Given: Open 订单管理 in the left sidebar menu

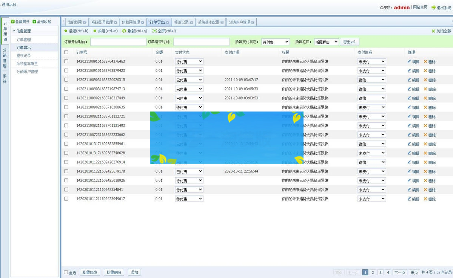Looking at the screenshot, I should (24, 40).
